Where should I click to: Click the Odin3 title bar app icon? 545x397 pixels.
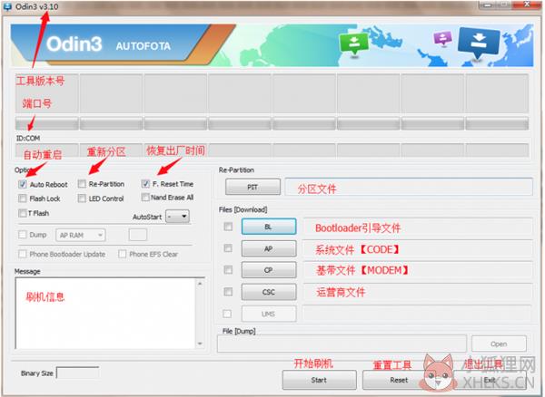[7, 6]
